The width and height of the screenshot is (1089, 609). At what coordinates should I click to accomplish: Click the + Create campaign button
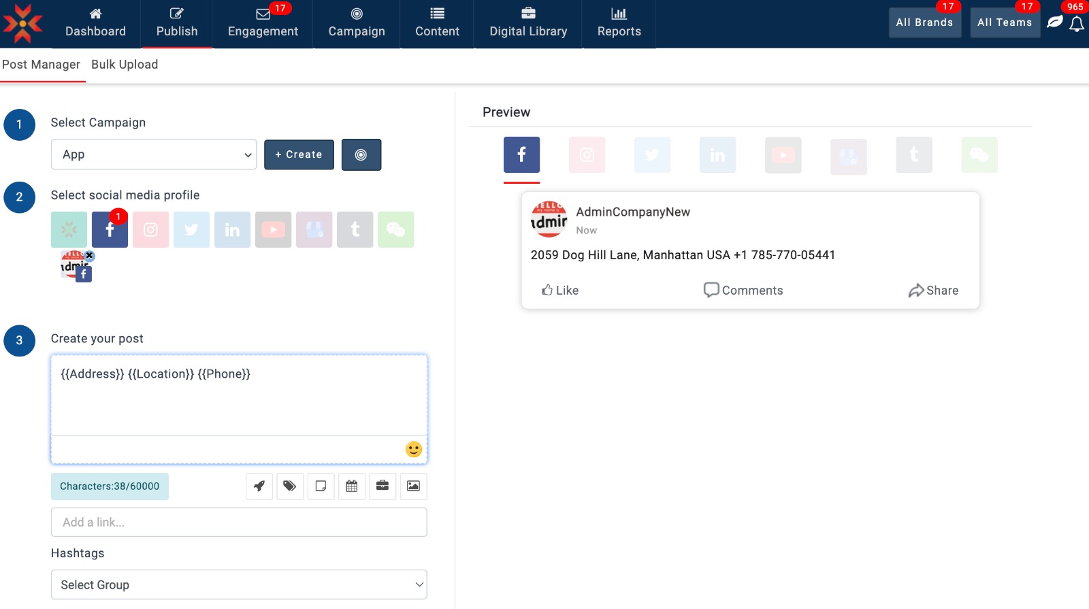pyautogui.click(x=299, y=154)
